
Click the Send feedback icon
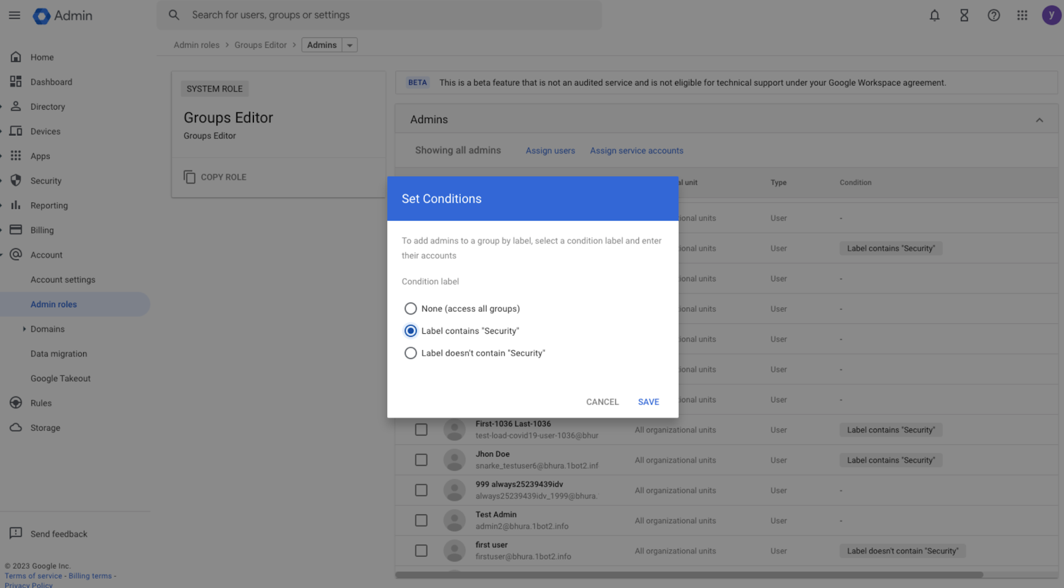click(16, 533)
